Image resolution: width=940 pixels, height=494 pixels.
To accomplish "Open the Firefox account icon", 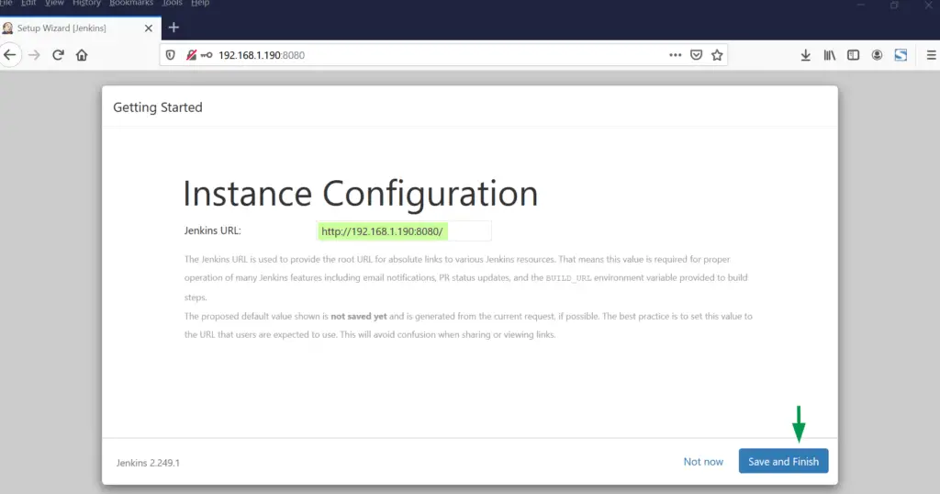I will pyautogui.click(x=877, y=55).
